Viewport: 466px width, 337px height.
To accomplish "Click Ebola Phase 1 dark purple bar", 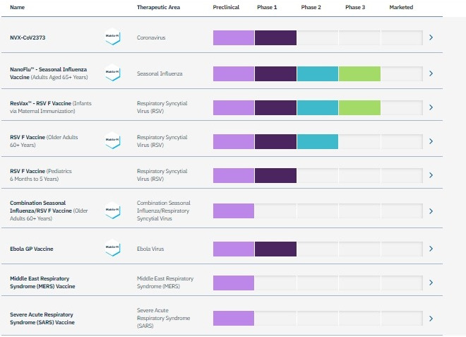I will tap(275, 249).
